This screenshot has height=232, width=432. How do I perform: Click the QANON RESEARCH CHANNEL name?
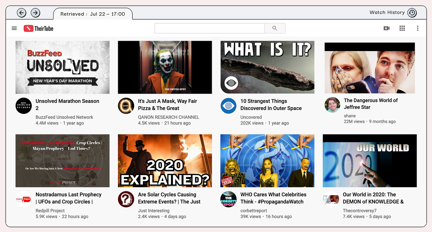pyautogui.click(x=169, y=117)
